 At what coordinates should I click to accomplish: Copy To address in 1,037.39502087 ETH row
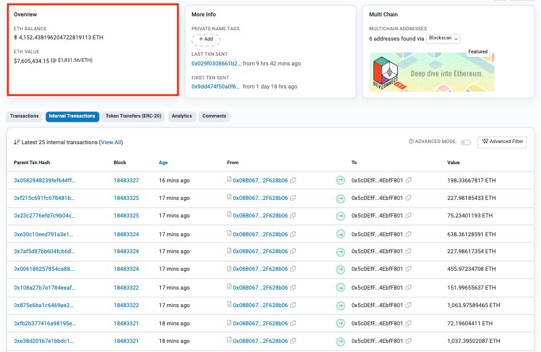point(408,340)
